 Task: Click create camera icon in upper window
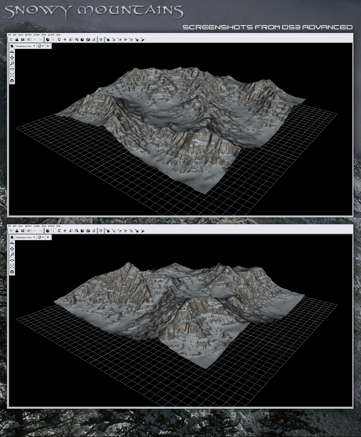coord(108,39)
